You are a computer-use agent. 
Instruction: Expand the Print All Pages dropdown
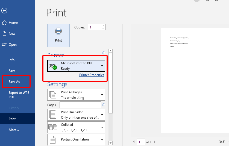point(76,95)
